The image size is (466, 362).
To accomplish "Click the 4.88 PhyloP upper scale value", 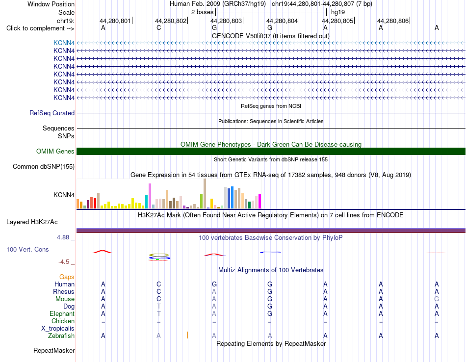I will tap(63, 237).
